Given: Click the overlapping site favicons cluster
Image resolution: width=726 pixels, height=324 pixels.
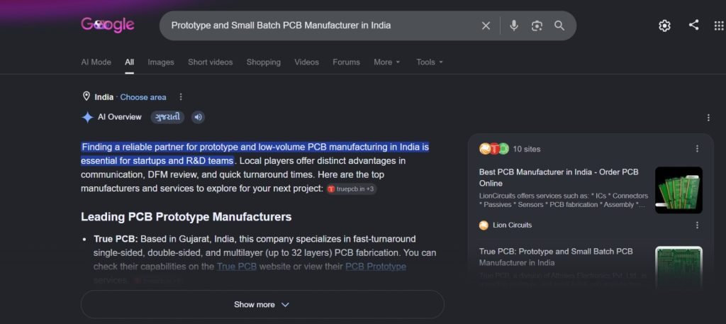Looking at the screenshot, I should pyautogui.click(x=494, y=149).
